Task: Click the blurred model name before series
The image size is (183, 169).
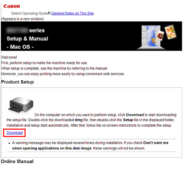Action: tap(17, 30)
